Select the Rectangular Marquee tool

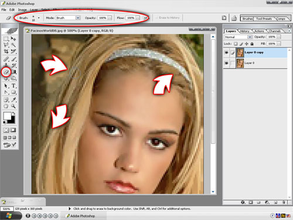pos(6,39)
